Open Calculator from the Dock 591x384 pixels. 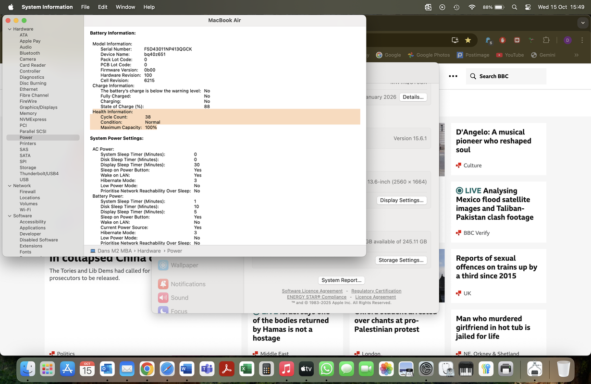point(266,369)
